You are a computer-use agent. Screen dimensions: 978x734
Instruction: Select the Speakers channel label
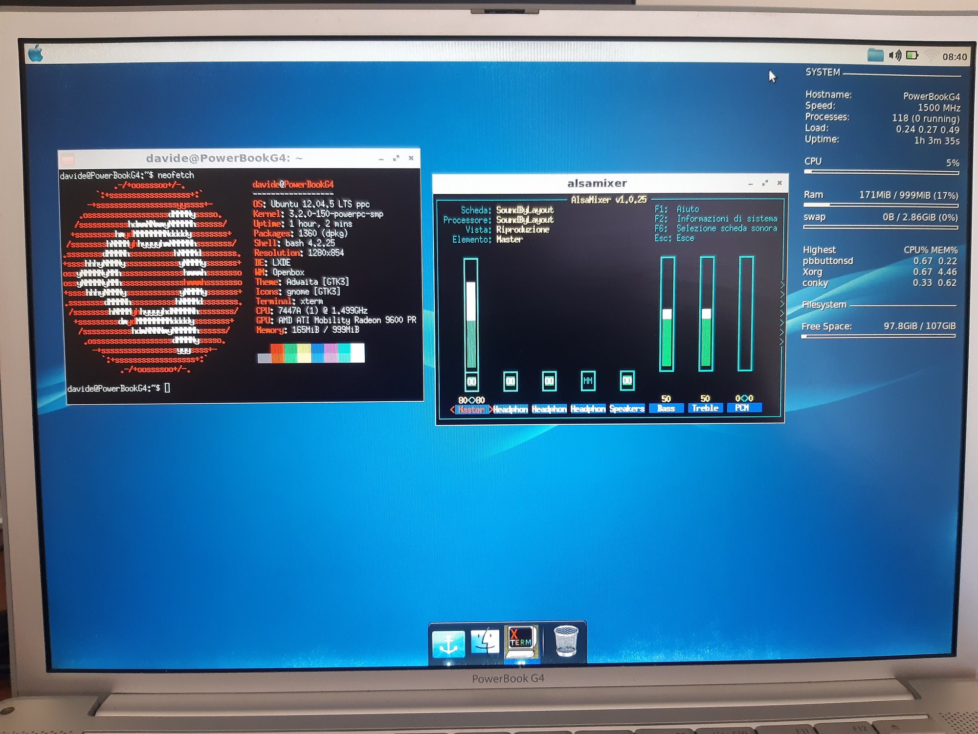(627, 409)
